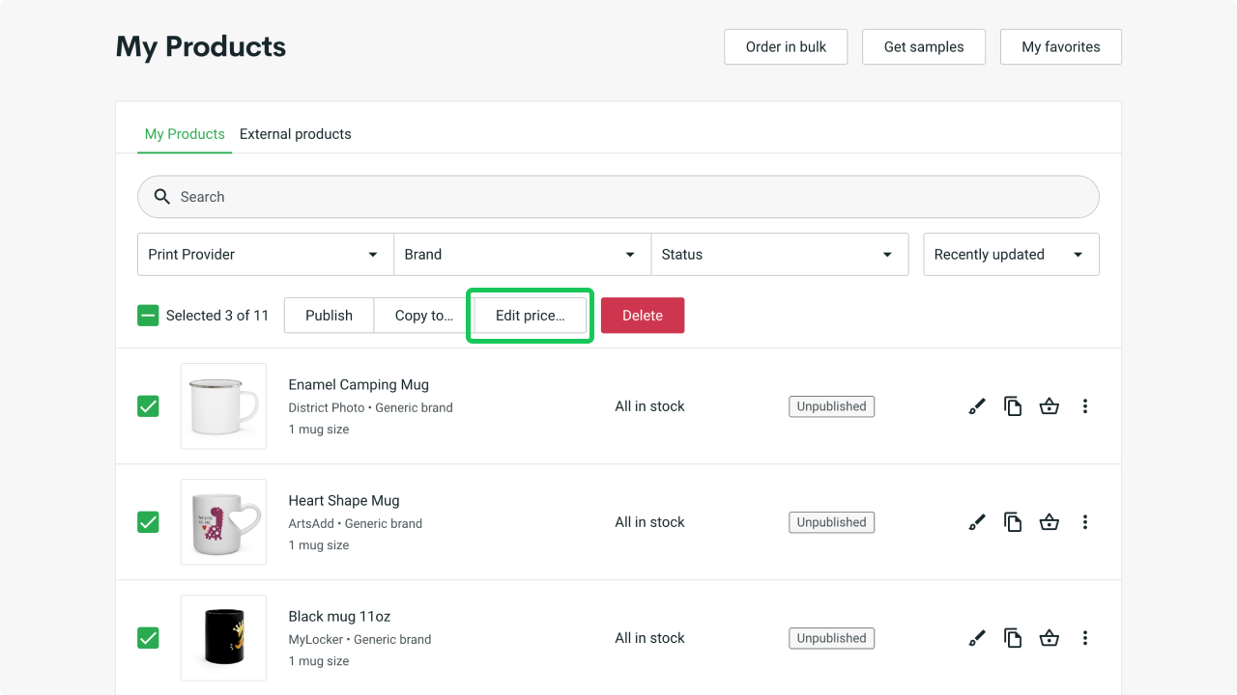Click Unpublished badge for Heart Shape Mug
Viewport: 1237px width, 695px height.
point(831,522)
